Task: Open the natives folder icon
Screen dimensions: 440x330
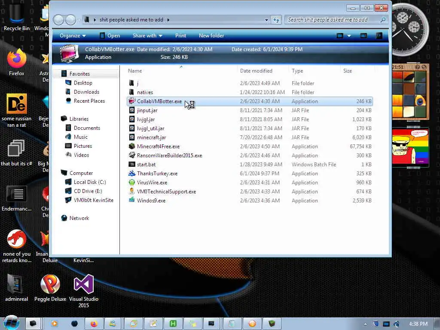Action: pyautogui.click(x=132, y=92)
